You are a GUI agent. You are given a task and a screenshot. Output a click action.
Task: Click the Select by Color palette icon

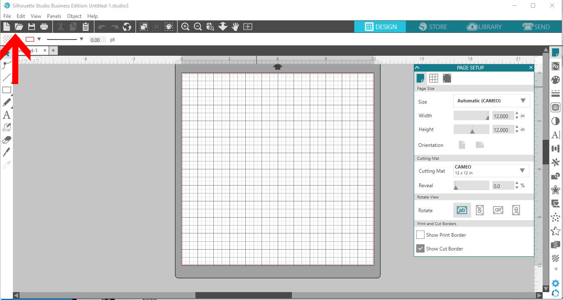coord(168,27)
